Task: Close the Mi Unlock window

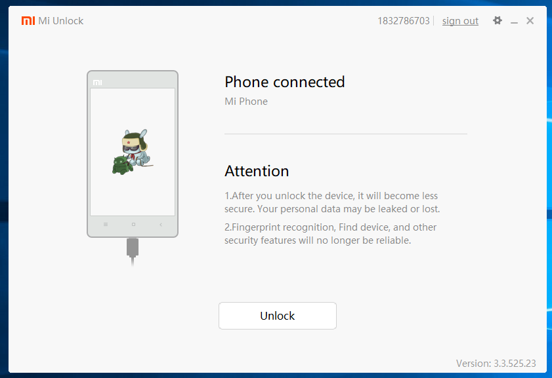Action: [530, 21]
